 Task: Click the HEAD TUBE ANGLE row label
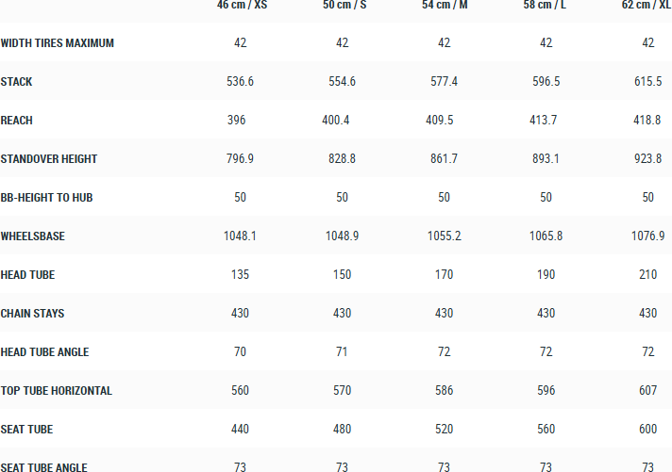click(x=45, y=352)
